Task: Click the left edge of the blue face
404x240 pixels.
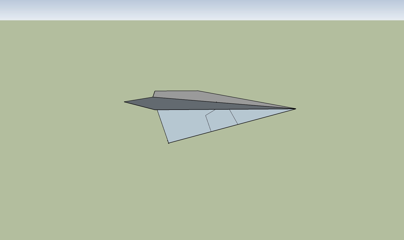Action: coord(163,126)
